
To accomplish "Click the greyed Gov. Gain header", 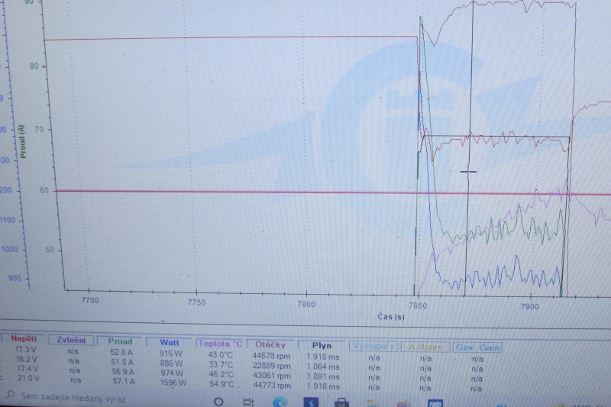I will point(477,347).
